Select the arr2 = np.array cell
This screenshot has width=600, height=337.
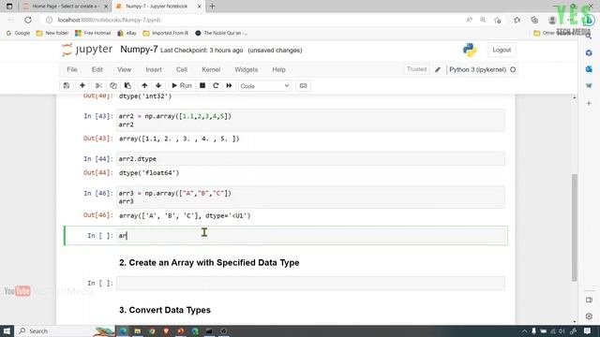coord(310,121)
